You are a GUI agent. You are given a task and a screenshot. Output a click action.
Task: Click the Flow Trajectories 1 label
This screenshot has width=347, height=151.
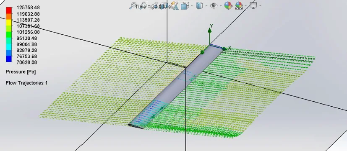click(x=26, y=83)
